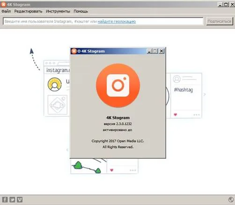Open the Помощь menu
This screenshot has width=235, height=205.
(x=81, y=11)
